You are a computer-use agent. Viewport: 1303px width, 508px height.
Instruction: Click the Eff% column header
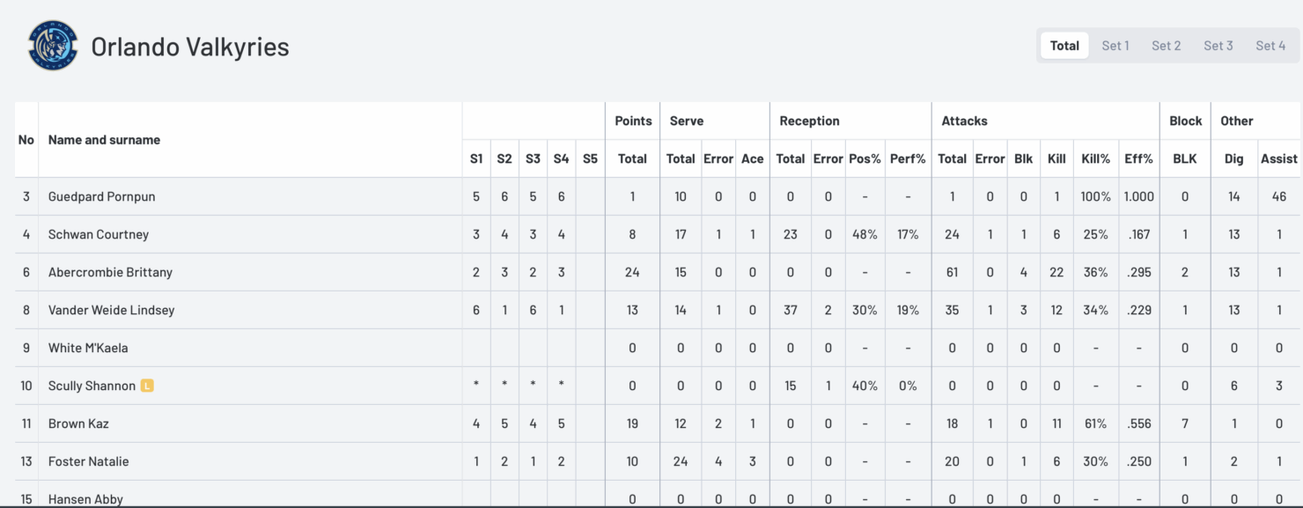(1138, 158)
